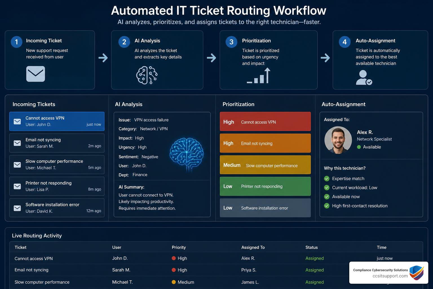Click the Time column header
The height and width of the screenshot is (289, 433).
[382, 247]
